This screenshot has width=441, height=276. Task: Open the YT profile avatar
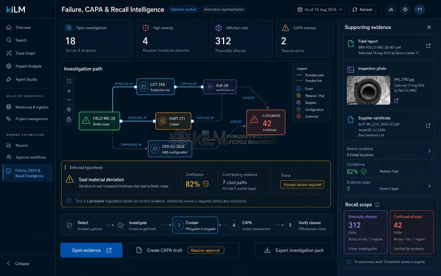coord(420,9)
